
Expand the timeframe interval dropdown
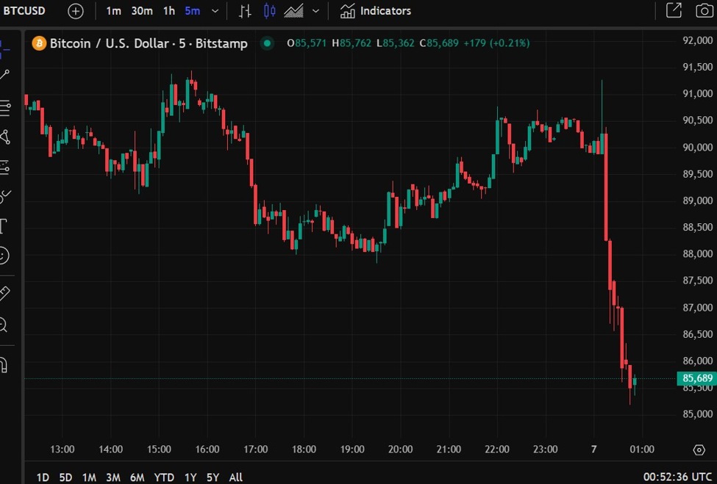215,12
